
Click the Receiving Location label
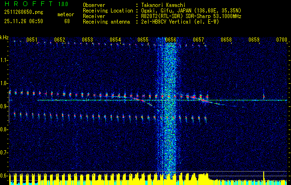point(108,11)
